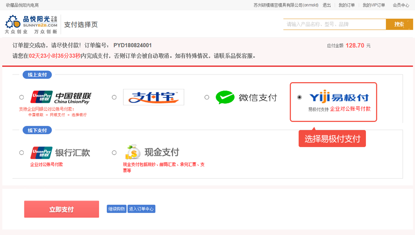Screen dimensions: 415x235
Task: Click the WeChat Pay green icon
Action: coord(225,97)
